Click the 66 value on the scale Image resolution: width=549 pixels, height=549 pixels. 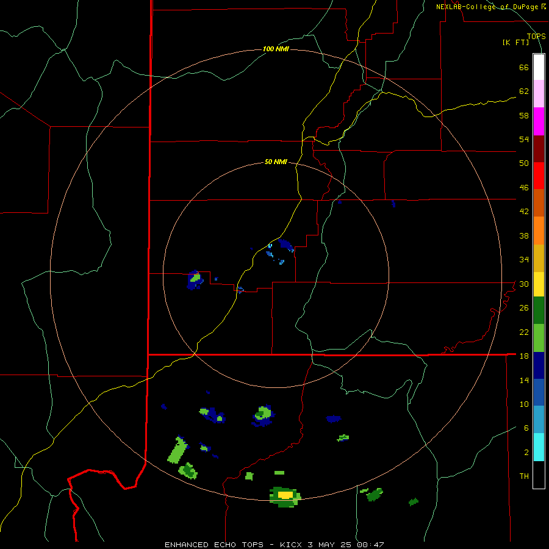(524, 67)
